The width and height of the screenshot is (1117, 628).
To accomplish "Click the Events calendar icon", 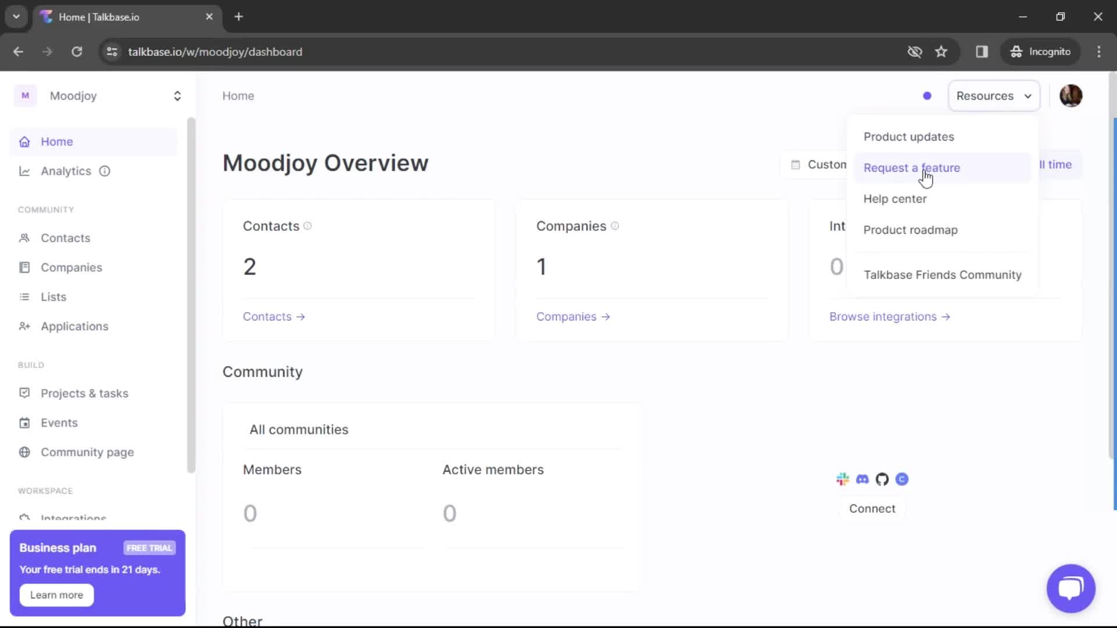I will pos(24,423).
